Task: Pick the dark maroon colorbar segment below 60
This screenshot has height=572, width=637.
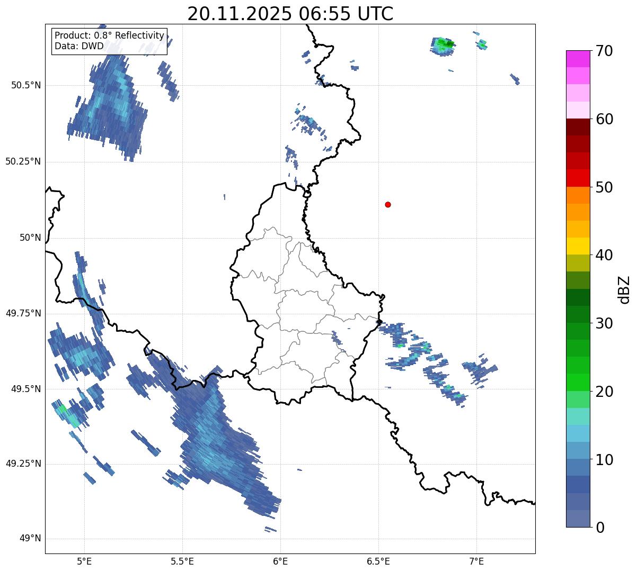Action: tap(578, 127)
